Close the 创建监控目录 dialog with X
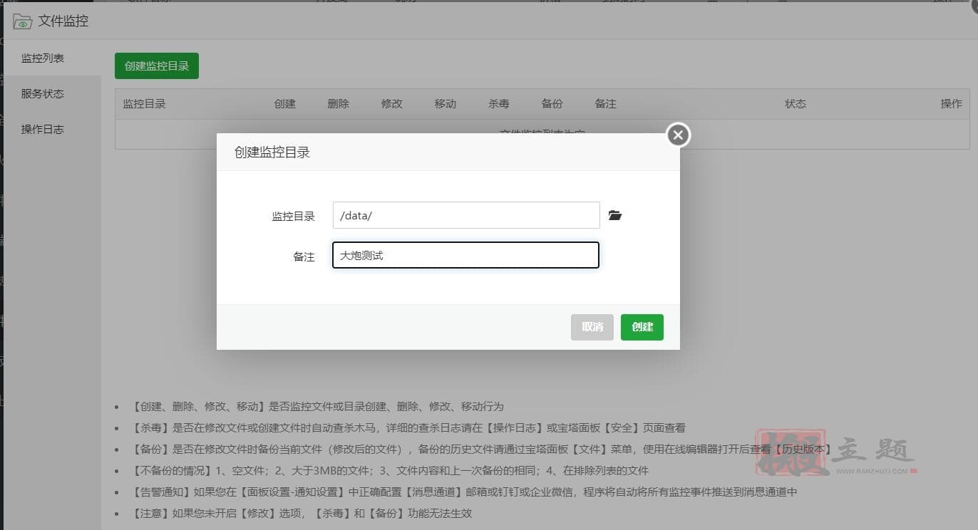 [x=678, y=135]
